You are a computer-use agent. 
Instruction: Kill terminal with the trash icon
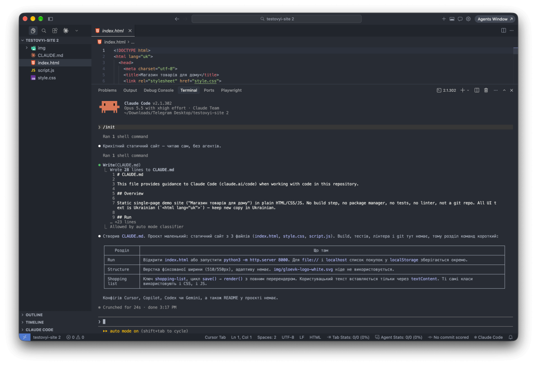(486, 90)
